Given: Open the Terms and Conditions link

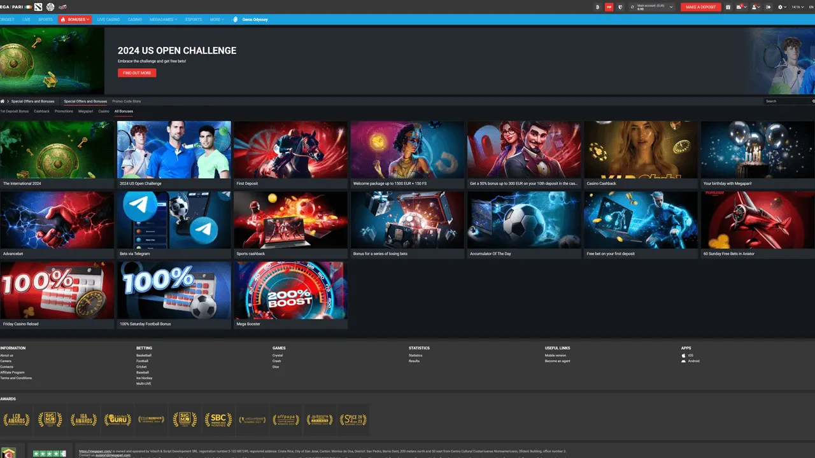Looking at the screenshot, I should pos(16,378).
